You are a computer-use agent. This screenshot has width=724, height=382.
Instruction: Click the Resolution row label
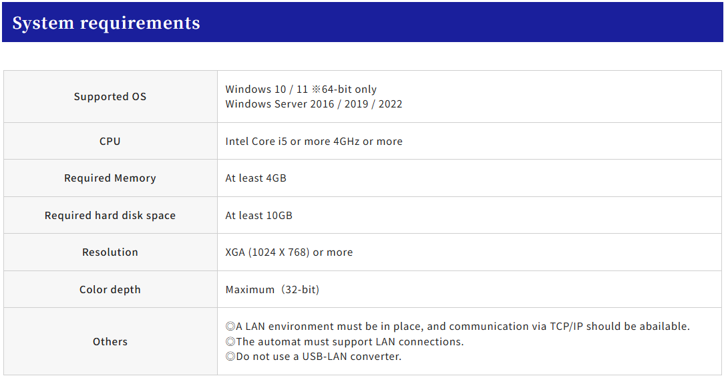(x=110, y=252)
